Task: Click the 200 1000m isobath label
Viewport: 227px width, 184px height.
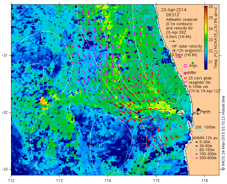Action: click(x=205, y=127)
